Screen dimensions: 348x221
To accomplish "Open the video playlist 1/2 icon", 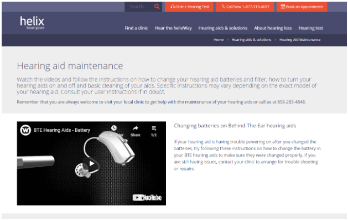I will coord(154,131).
